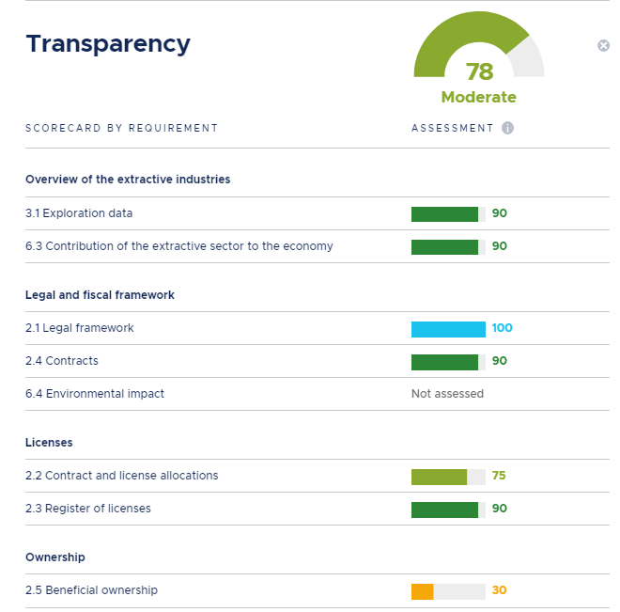The height and width of the screenshot is (612, 620).
Task: Click the 2.4 Contracts requirement
Action: click(x=62, y=361)
